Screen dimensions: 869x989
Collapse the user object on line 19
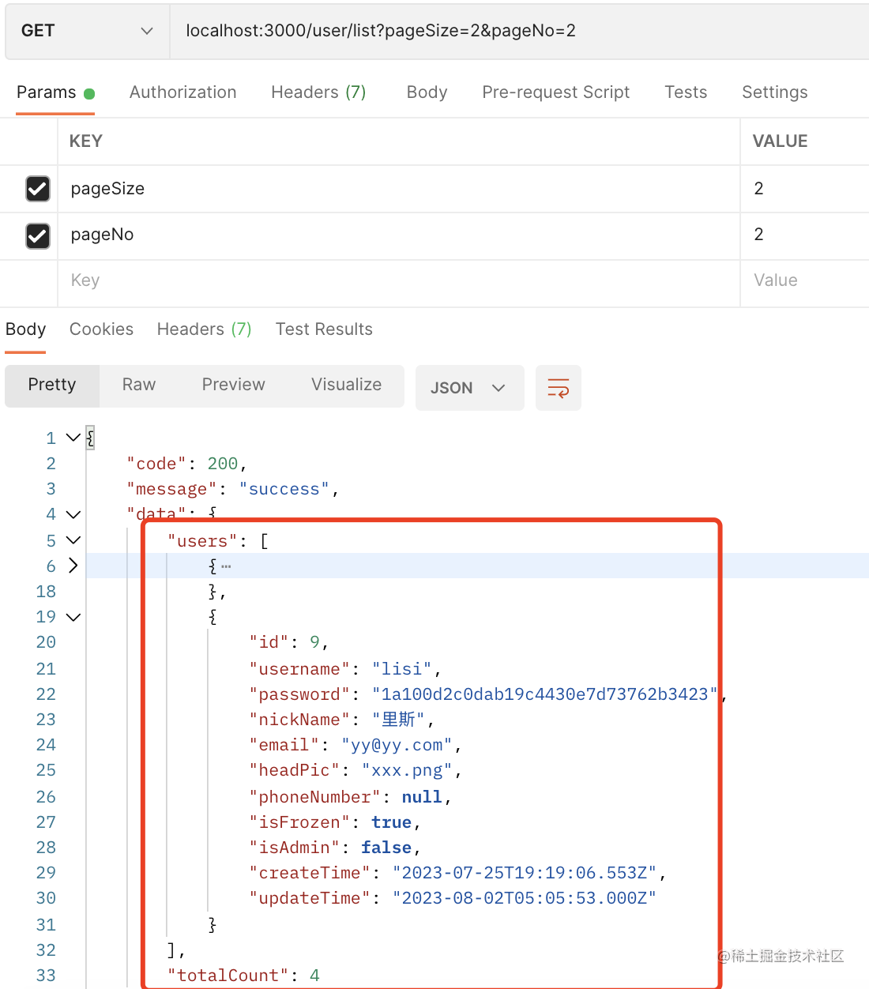point(73,617)
